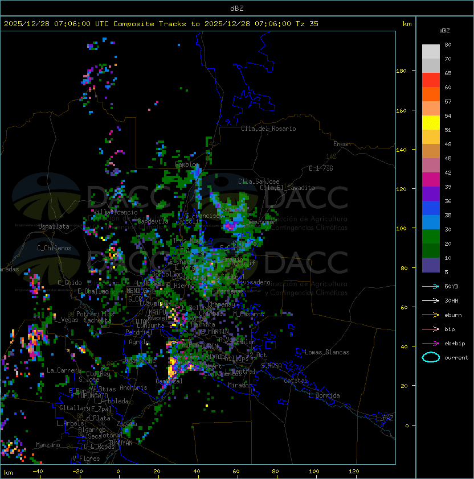This screenshot has height=479, width=474.
Task: Click the 'Potrerillos' map label
Action: tap(95, 313)
